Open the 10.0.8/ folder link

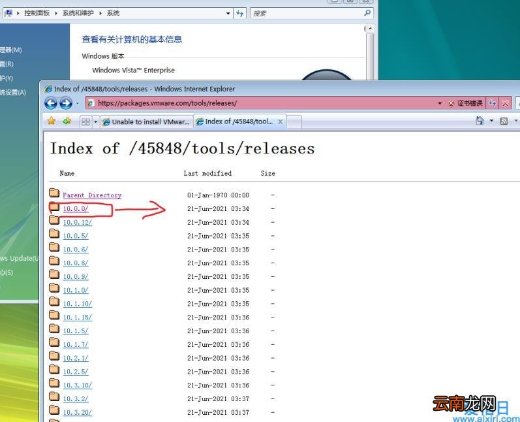tap(76, 263)
